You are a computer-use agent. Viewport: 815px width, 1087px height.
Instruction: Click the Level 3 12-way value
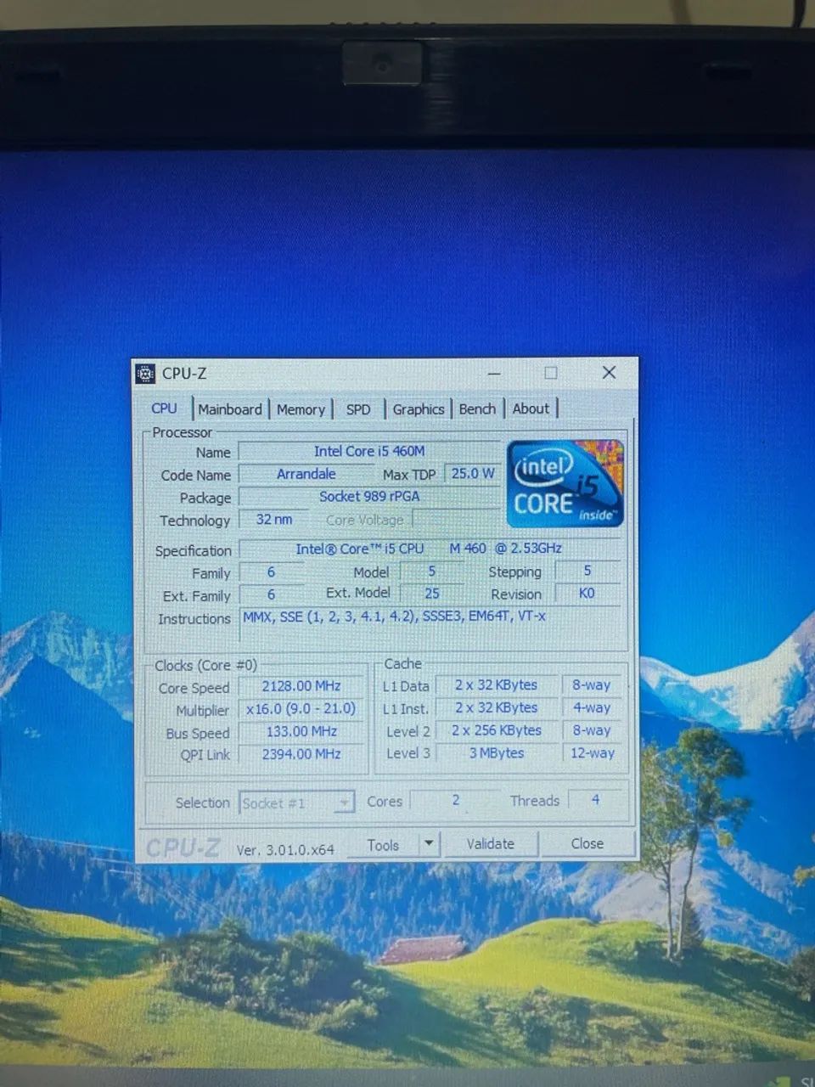tap(592, 752)
